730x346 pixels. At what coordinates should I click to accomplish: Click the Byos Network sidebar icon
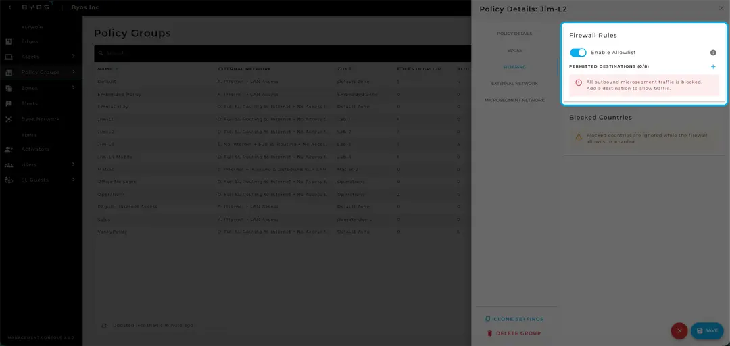tap(9, 119)
